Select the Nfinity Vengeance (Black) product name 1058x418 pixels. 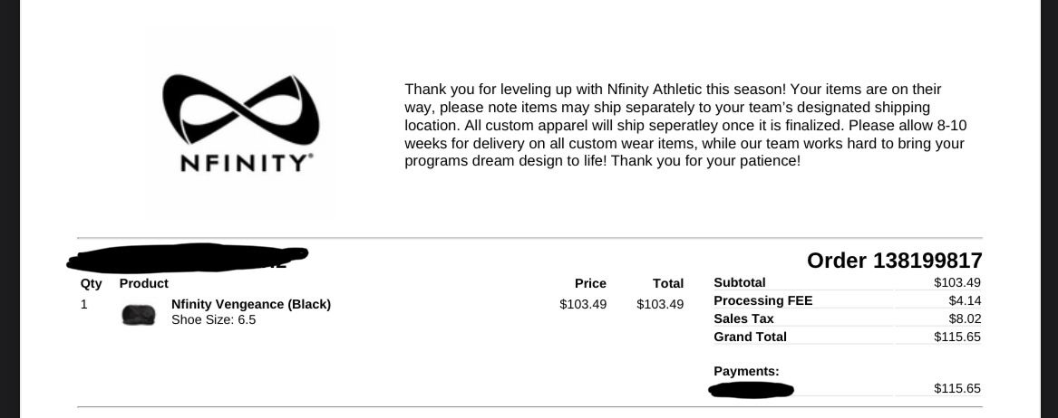click(251, 304)
